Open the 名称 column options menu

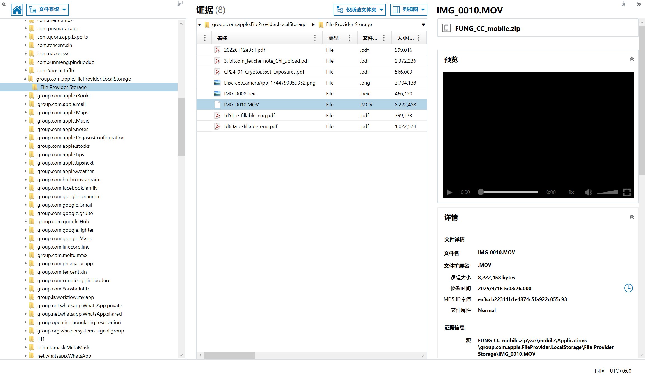[x=315, y=38]
